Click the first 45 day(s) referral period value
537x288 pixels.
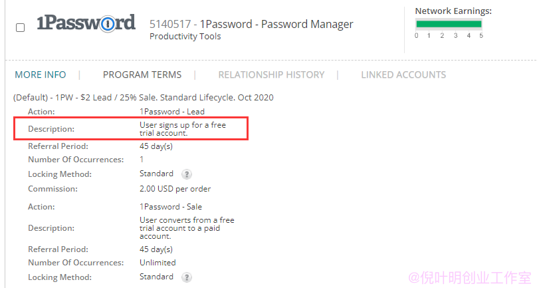[156, 146]
